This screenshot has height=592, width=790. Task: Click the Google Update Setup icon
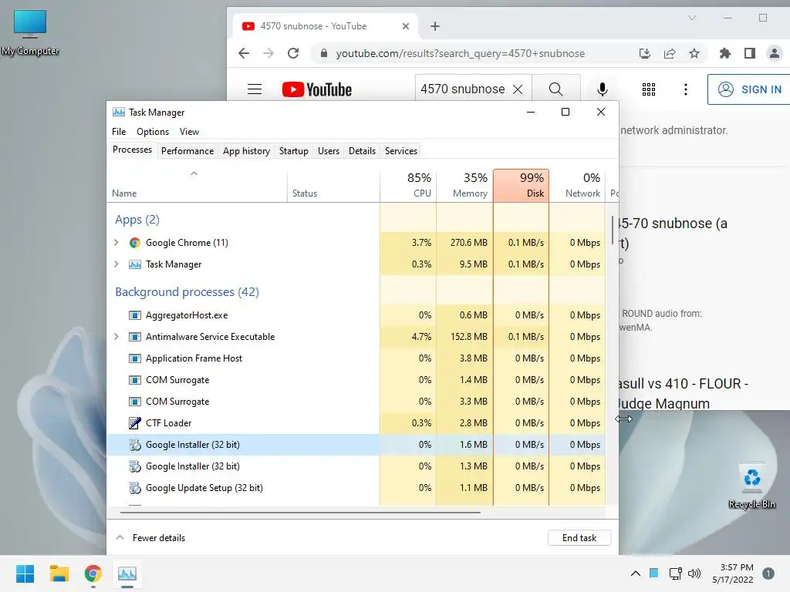click(x=134, y=488)
